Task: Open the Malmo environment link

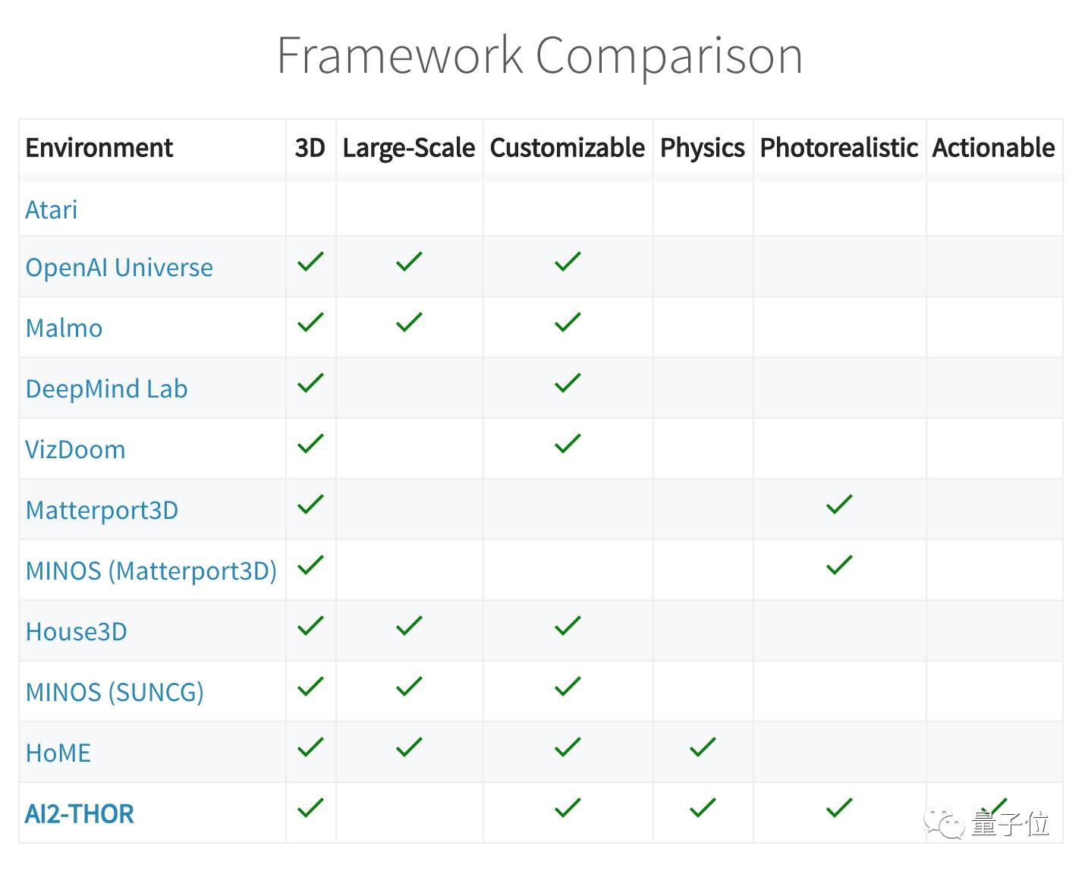Action: 64,328
